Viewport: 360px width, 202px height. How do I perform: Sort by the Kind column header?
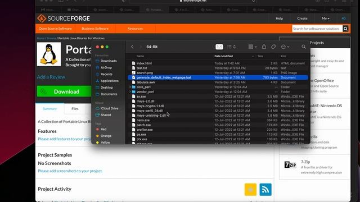(x=283, y=56)
